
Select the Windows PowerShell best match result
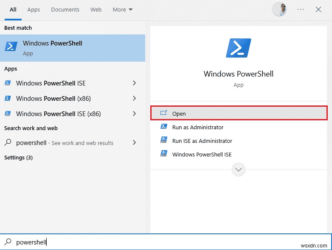[x=73, y=48]
